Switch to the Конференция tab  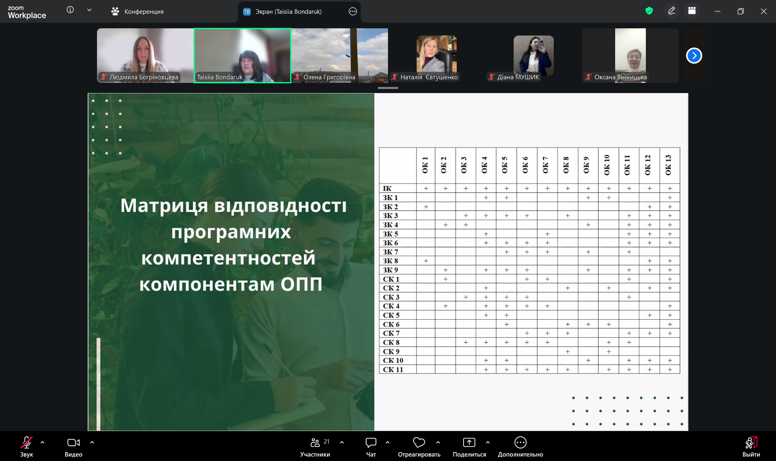[137, 11]
